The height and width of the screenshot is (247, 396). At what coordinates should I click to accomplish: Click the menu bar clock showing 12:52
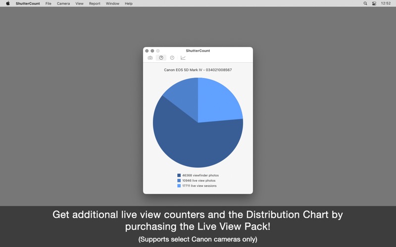[386, 3]
